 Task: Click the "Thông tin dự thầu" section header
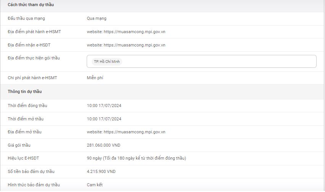25,91
